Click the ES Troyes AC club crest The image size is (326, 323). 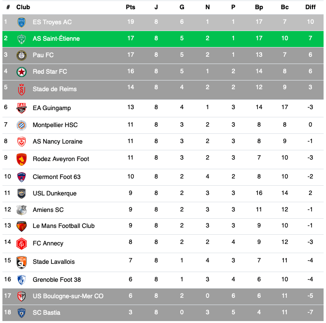point(21,22)
